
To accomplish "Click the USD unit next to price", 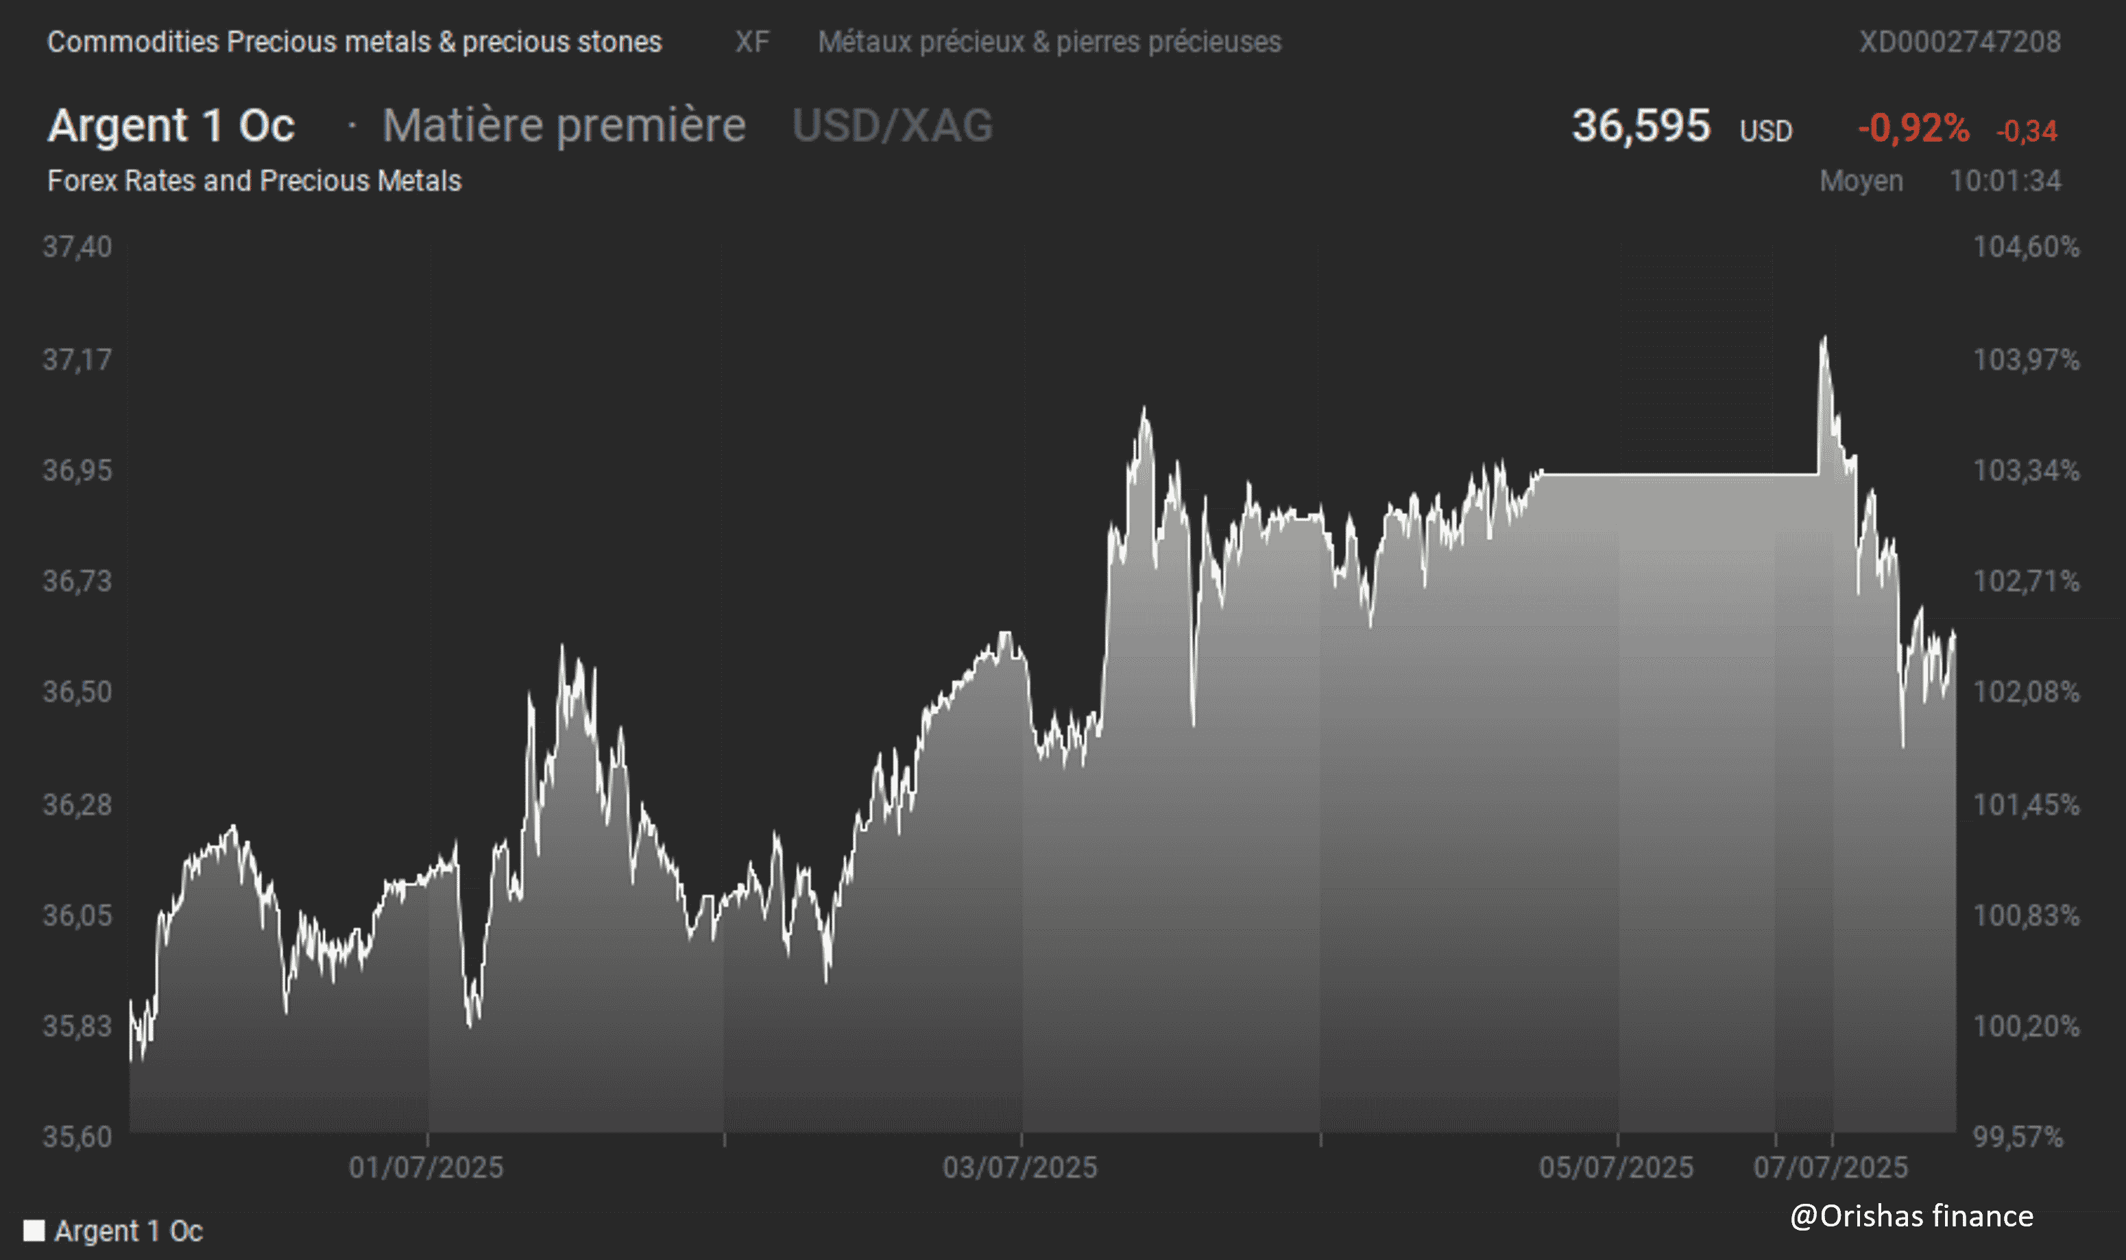I will 1766,132.
